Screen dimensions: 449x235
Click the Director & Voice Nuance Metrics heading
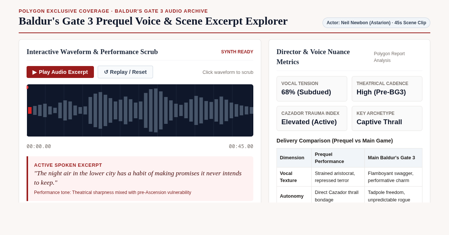point(313,57)
